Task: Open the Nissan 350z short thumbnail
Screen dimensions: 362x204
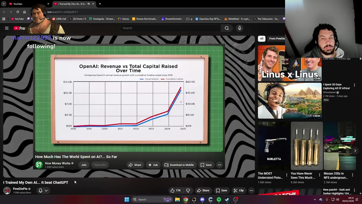Action: (339, 146)
